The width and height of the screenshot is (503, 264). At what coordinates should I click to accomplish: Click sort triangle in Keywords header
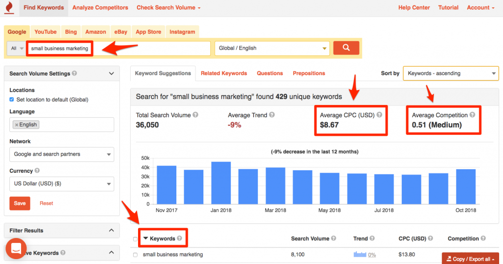[x=145, y=238]
